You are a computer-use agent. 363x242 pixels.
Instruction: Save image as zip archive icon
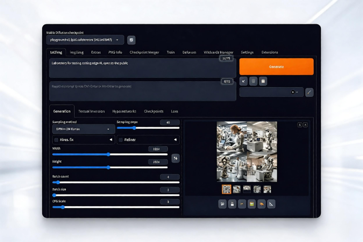point(242,204)
